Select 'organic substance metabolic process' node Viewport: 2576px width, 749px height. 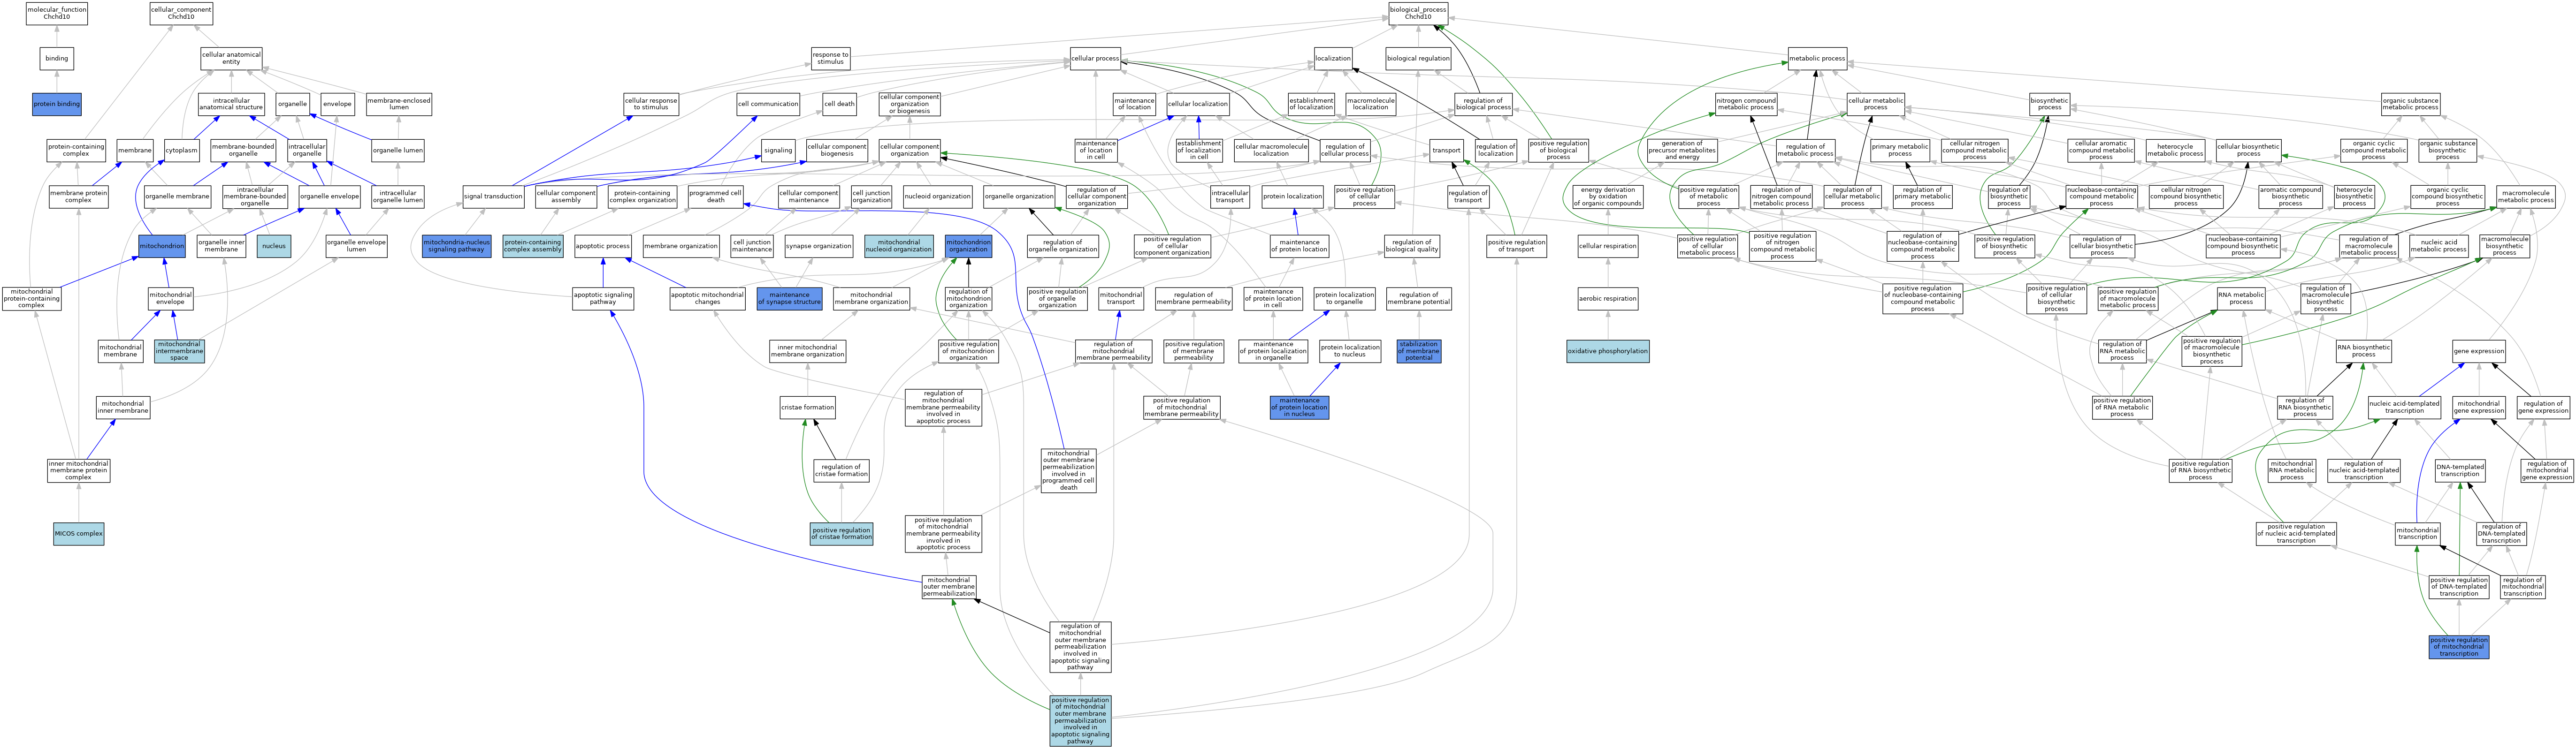coord(2410,104)
